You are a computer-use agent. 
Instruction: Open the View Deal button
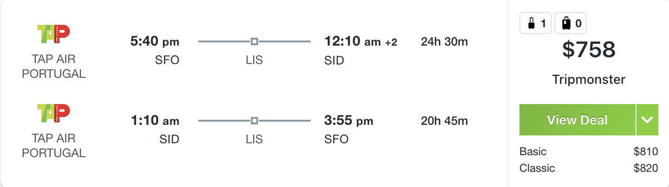pos(577,120)
